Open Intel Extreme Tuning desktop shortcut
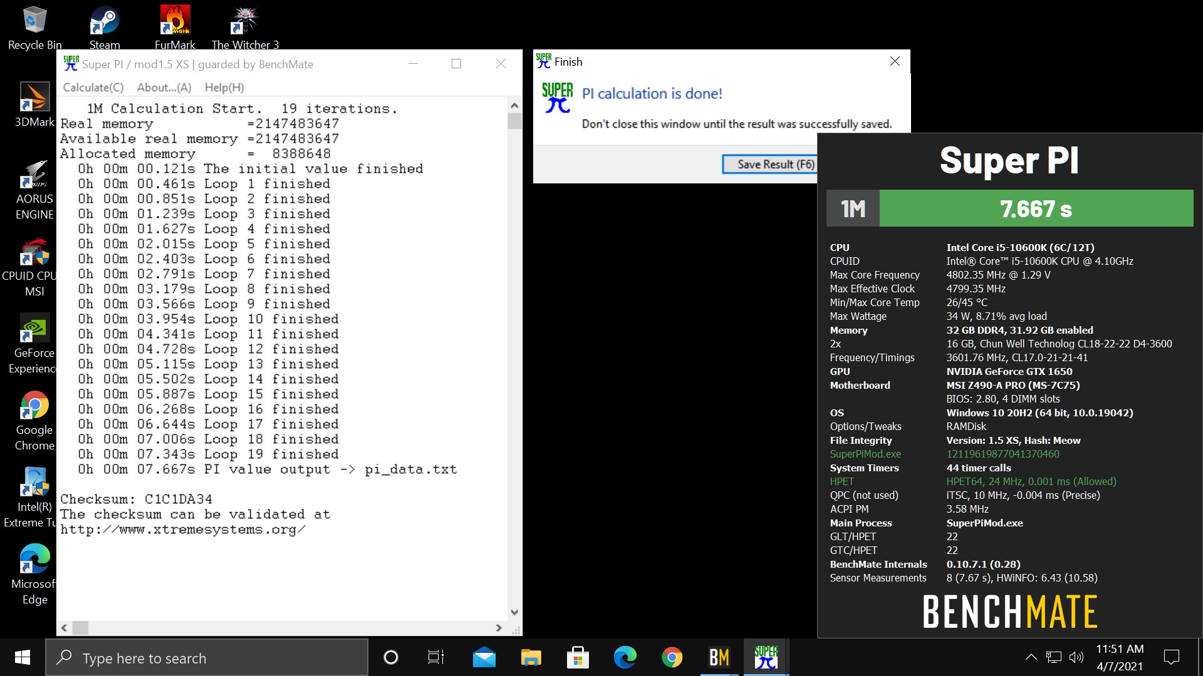The width and height of the screenshot is (1203, 676). point(30,498)
